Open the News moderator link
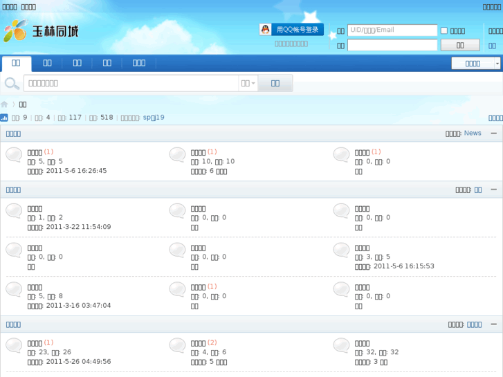The image size is (503, 377). pos(473,133)
